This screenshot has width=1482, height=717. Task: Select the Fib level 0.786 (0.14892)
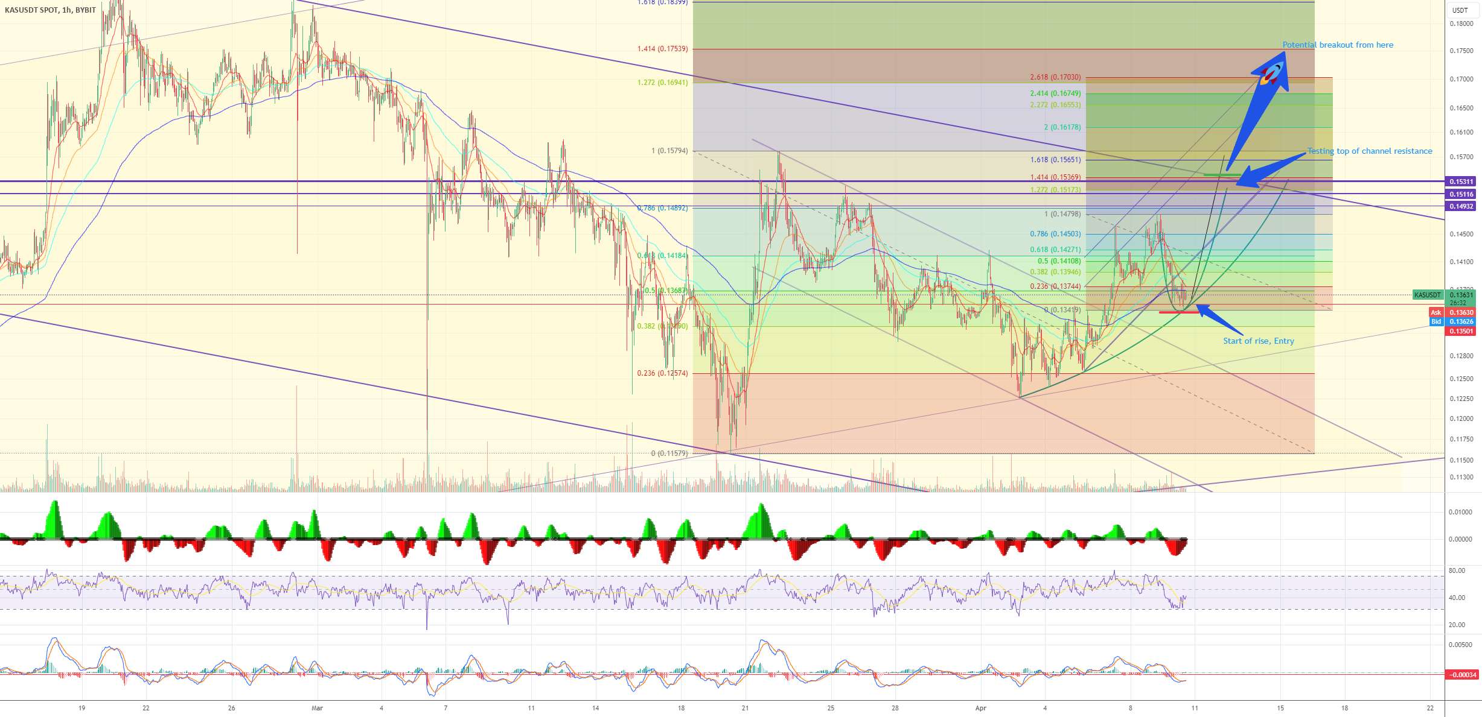662,208
